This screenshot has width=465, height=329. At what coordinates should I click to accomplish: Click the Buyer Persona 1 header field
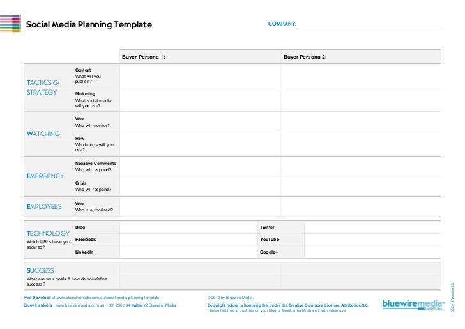pyautogui.click(x=199, y=57)
